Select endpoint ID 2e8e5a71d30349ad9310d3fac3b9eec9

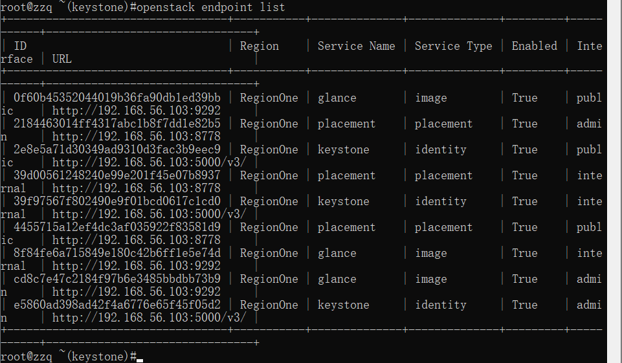[117, 149]
